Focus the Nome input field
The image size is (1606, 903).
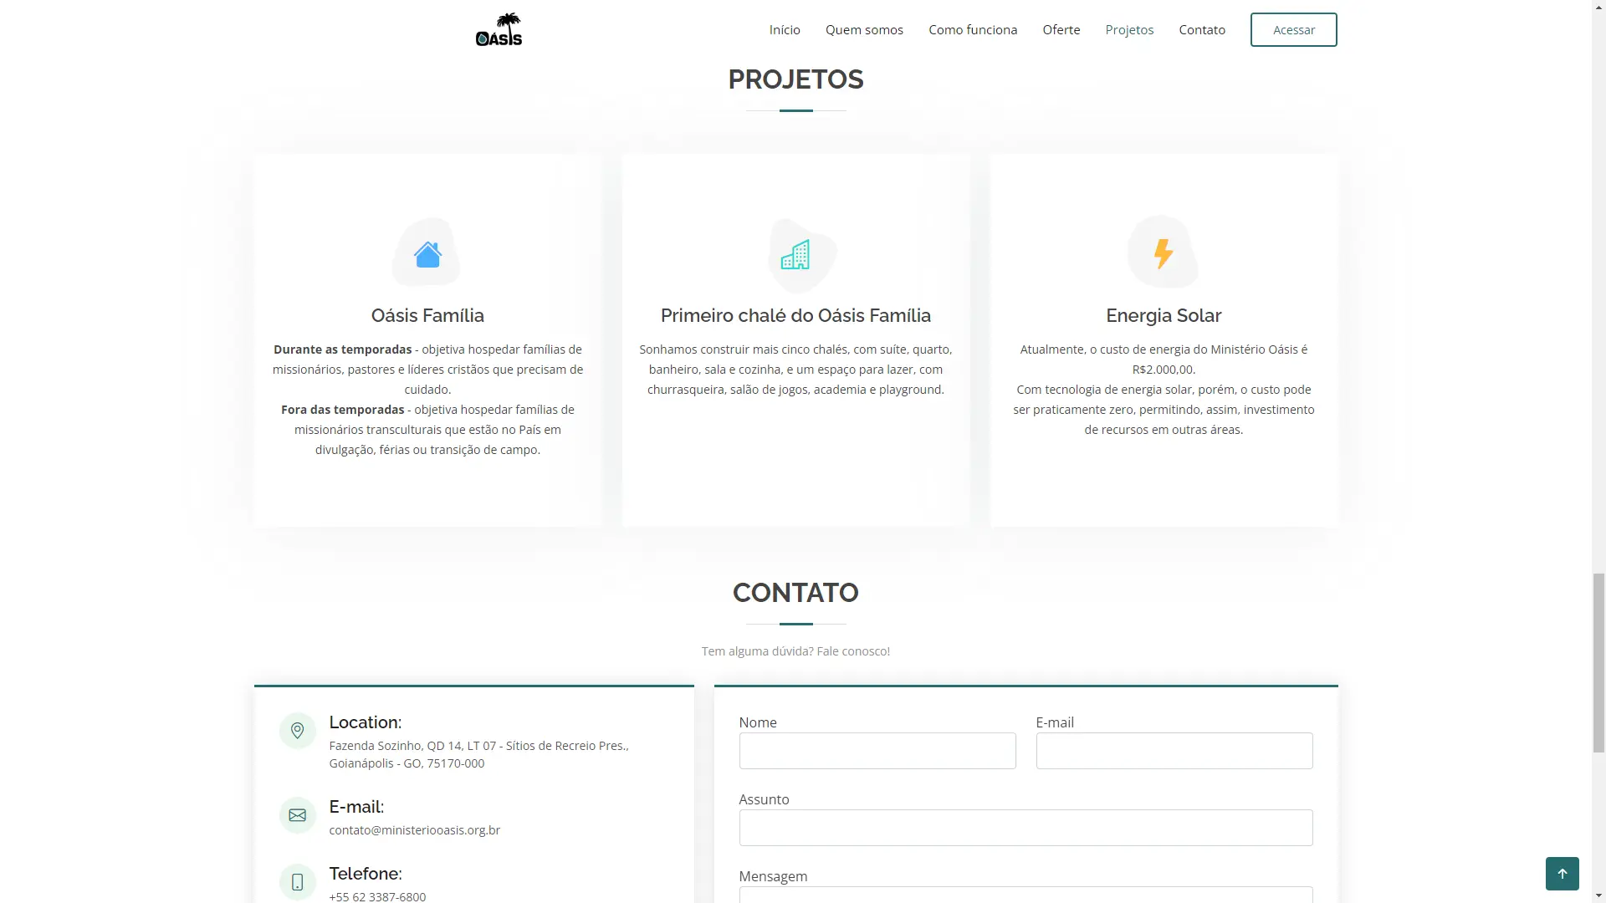click(x=877, y=751)
